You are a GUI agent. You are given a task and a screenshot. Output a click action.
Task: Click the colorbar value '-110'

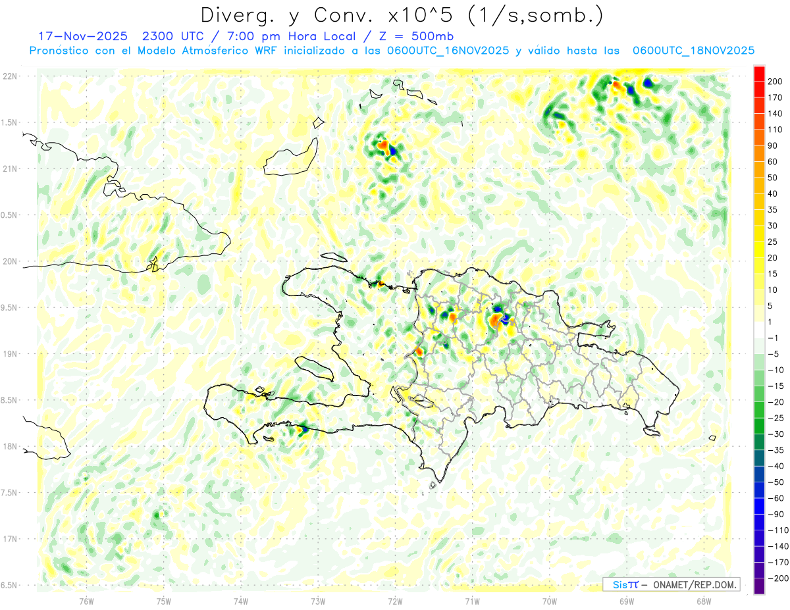click(779, 530)
